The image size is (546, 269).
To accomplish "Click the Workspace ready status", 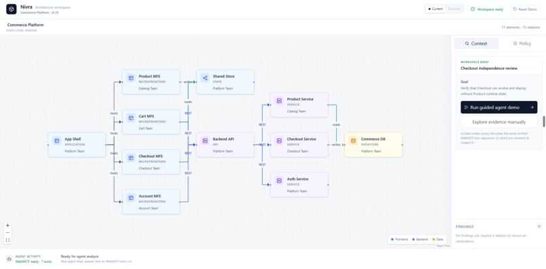I will point(487,9).
